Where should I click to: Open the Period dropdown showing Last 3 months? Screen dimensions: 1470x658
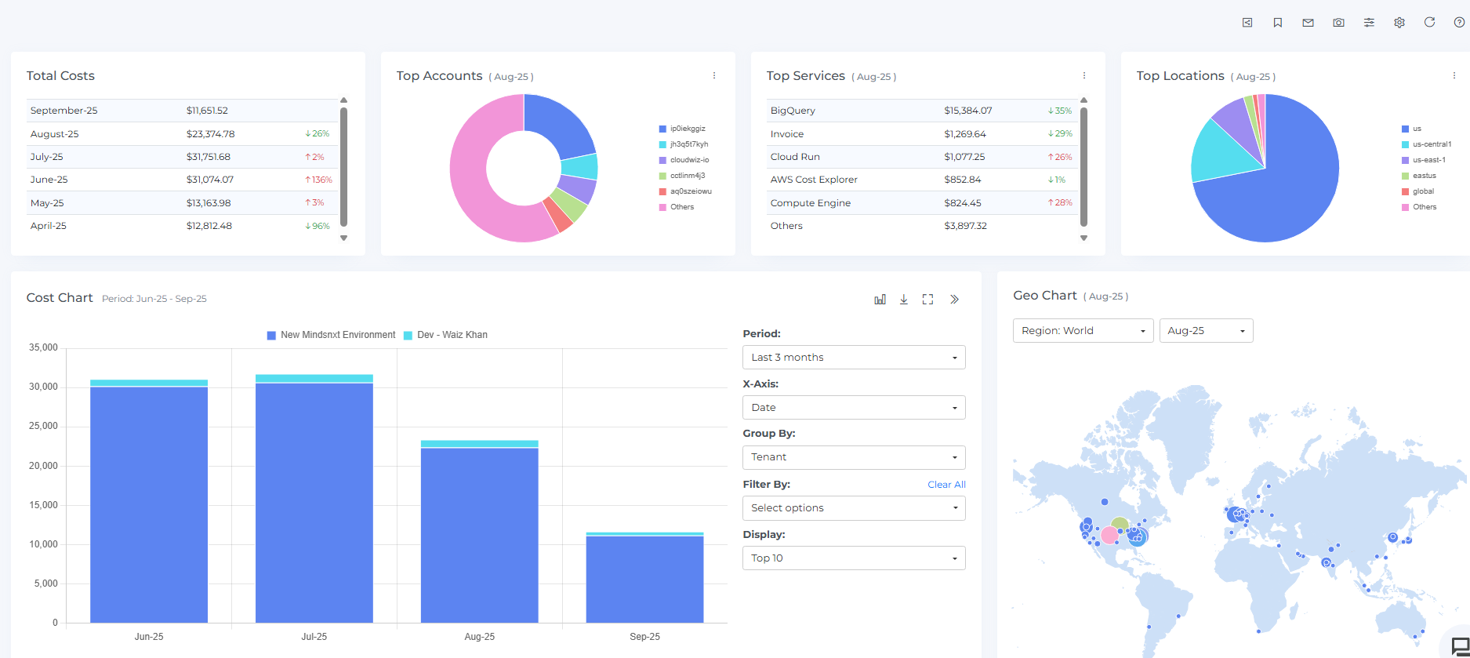point(853,358)
